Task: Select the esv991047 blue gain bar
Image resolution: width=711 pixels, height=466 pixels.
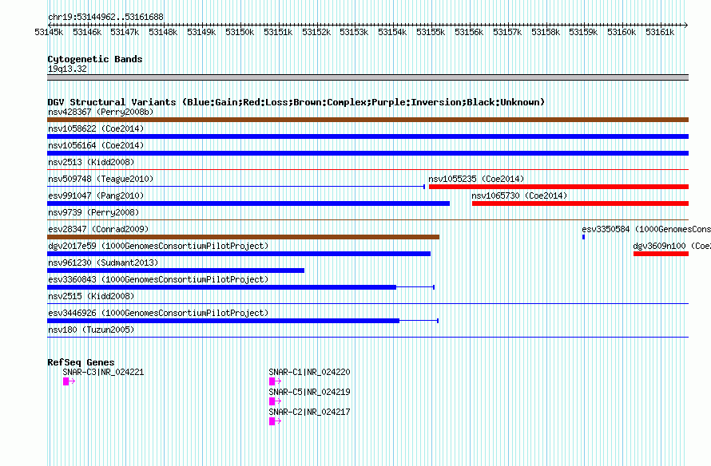Action: pos(248,203)
